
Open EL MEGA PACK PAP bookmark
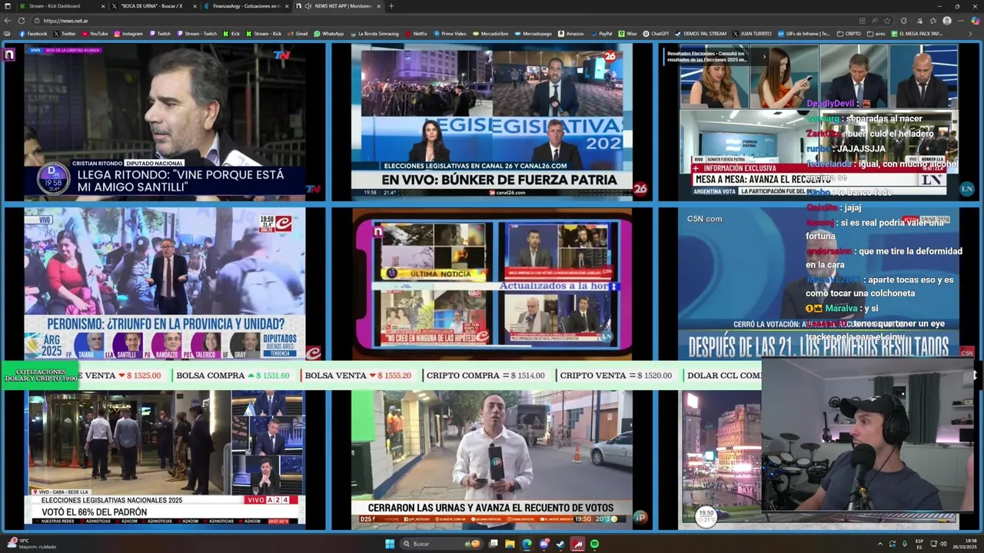[917, 34]
